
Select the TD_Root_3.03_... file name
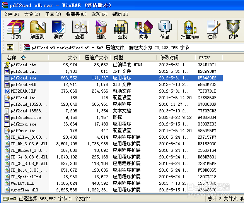click(x=29, y=170)
